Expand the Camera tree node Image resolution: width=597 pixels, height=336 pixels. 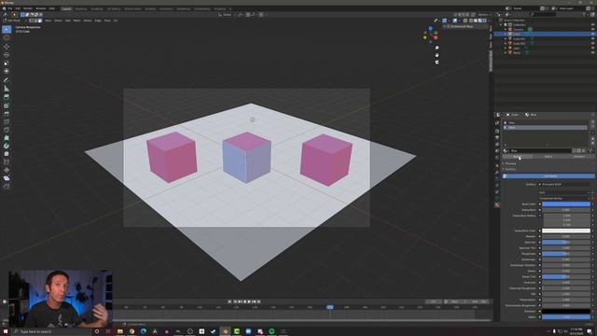[x=506, y=29]
